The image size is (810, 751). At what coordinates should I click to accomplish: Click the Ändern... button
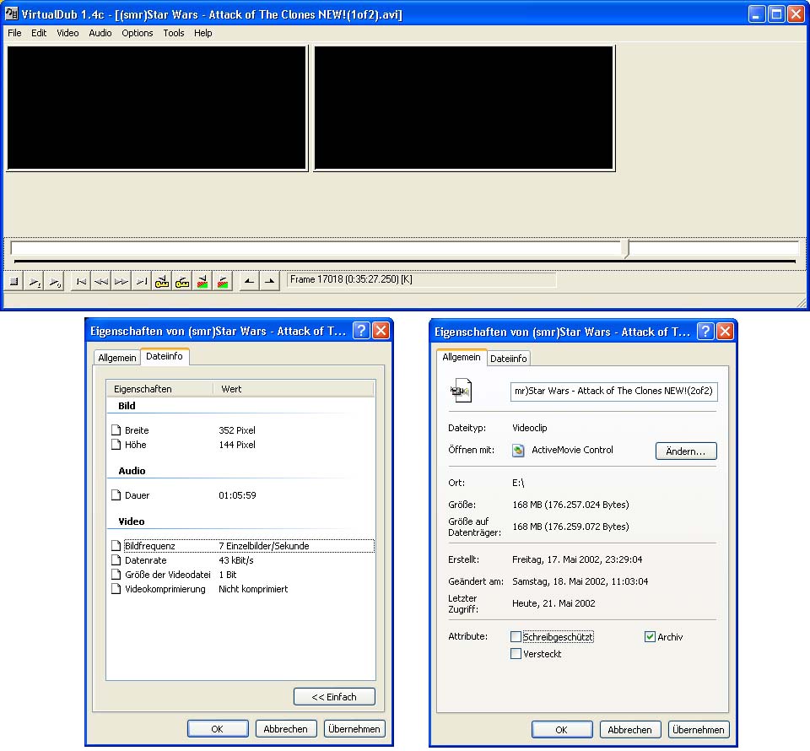[685, 451]
